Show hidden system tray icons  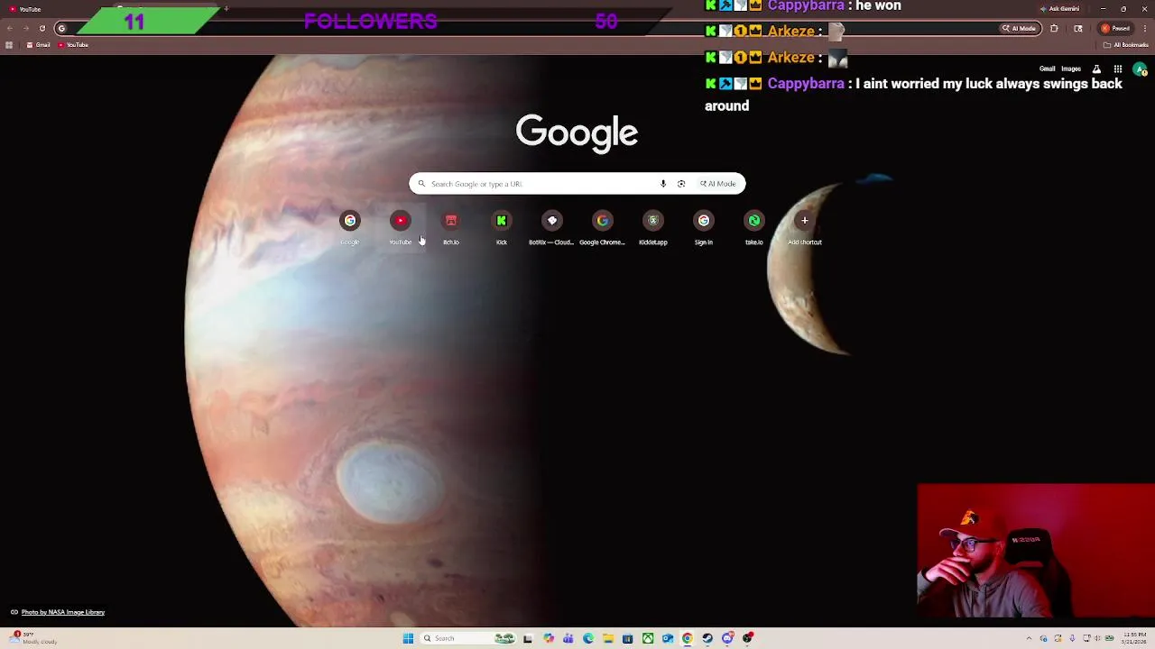pos(1029,638)
